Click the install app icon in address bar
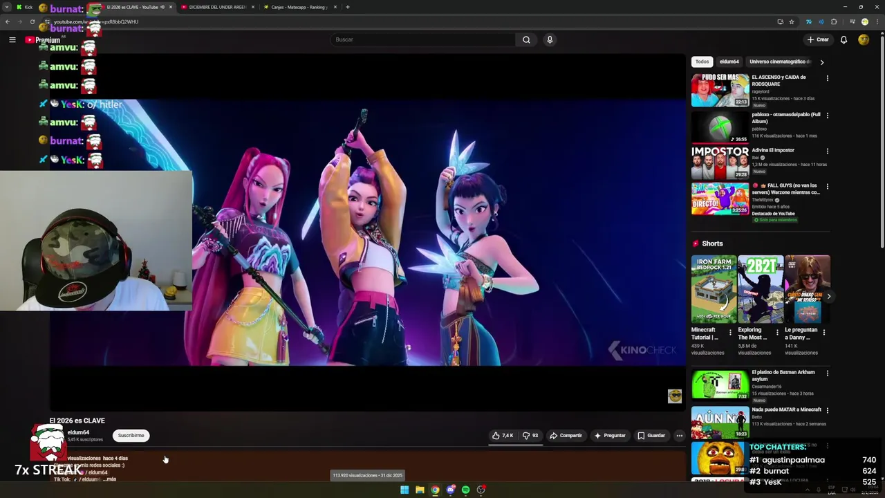Viewport: 885px width, 498px height. click(780, 21)
